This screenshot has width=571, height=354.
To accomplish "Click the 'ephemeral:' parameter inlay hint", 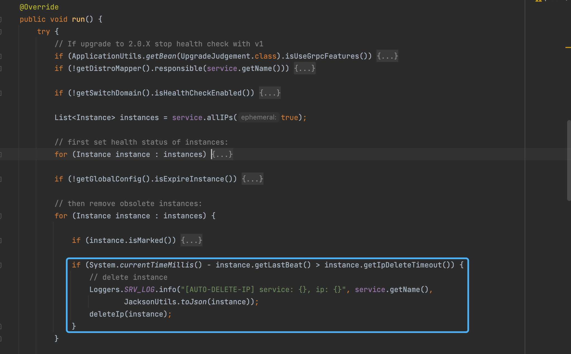I will (259, 117).
